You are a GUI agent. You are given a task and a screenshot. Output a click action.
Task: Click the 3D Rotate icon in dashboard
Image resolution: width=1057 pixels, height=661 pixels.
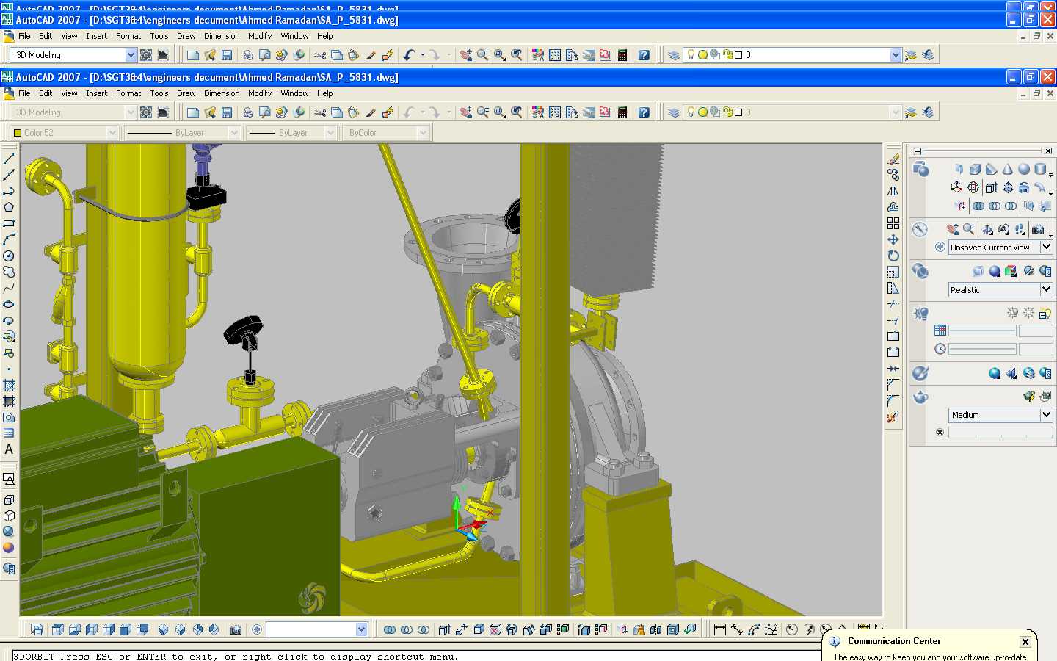pyautogui.click(x=973, y=187)
